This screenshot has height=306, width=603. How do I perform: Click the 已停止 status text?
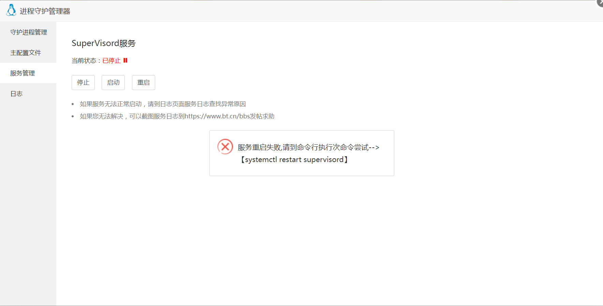coord(112,60)
